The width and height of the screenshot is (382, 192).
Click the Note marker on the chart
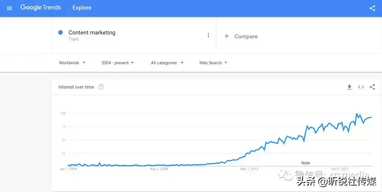306,163
